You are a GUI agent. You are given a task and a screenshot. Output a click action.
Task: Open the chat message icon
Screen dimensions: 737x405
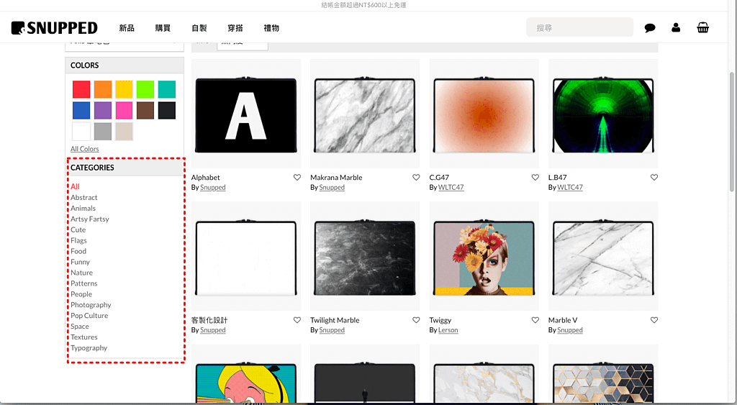point(650,28)
